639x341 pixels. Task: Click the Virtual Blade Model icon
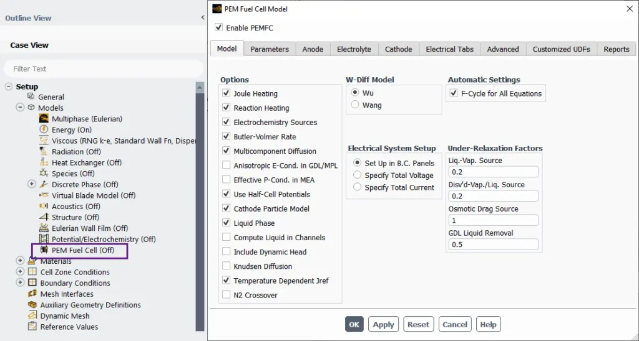(44, 195)
